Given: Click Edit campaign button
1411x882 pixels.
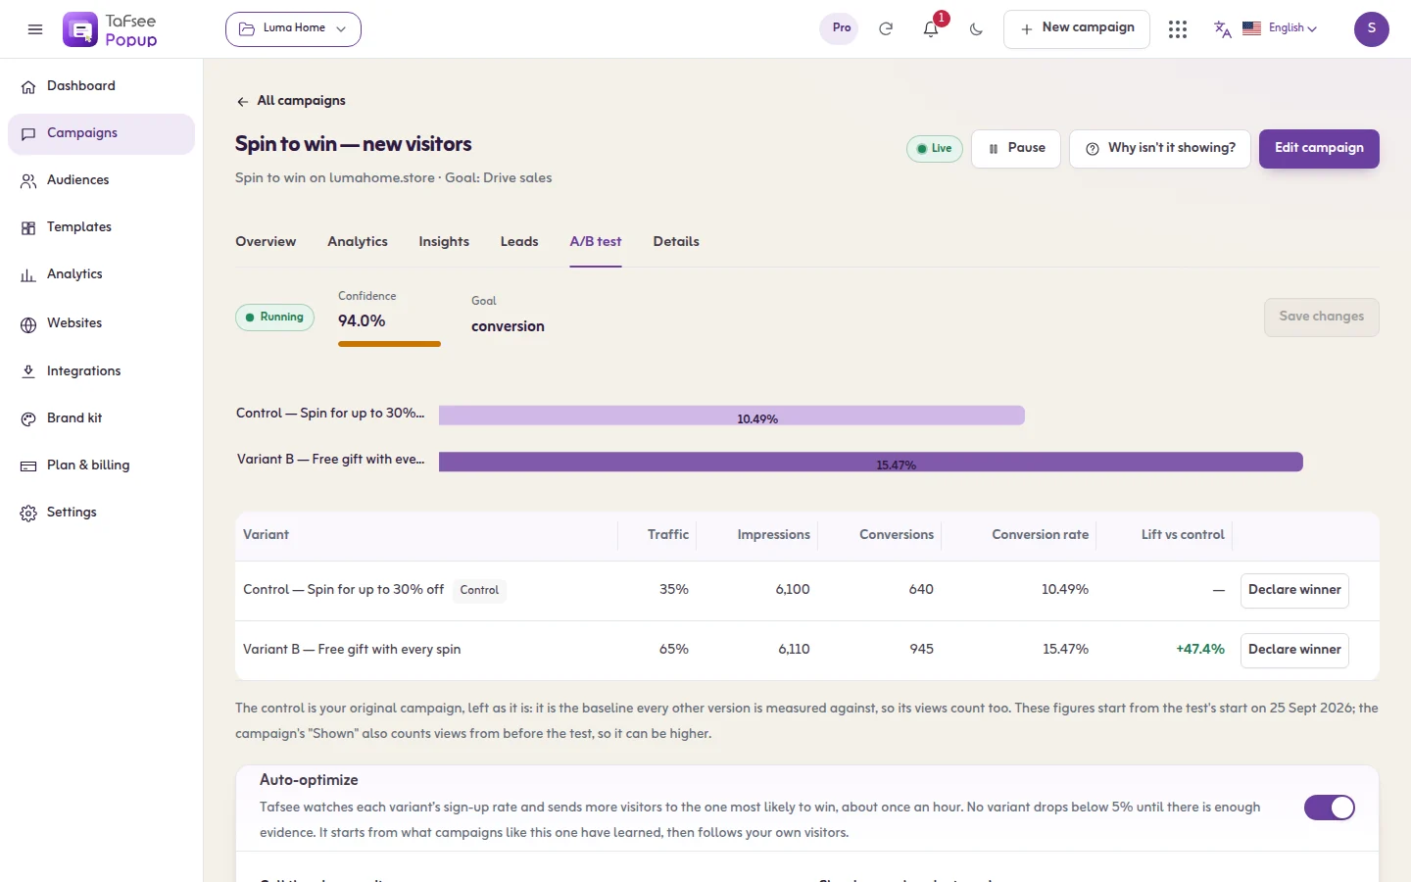Looking at the screenshot, I should point(1319,149).
